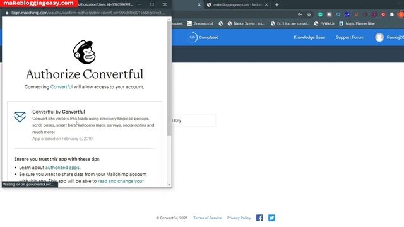Click the popup vertical scrollbar thumb
The width and height of the screenshot is (404, 227).
(169, 78)
